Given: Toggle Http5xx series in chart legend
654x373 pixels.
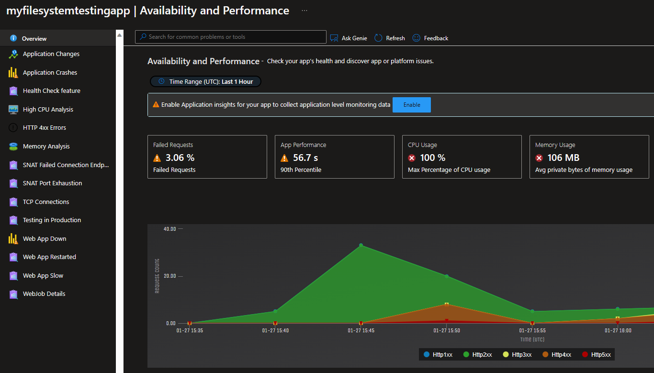Looking at the screenshot, I should click(x=597, y=355).
